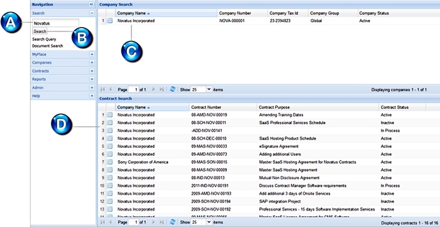Screen dimensions: 440x227
Task: Sort by Contract Status column header
Action: tap(402, 107)
